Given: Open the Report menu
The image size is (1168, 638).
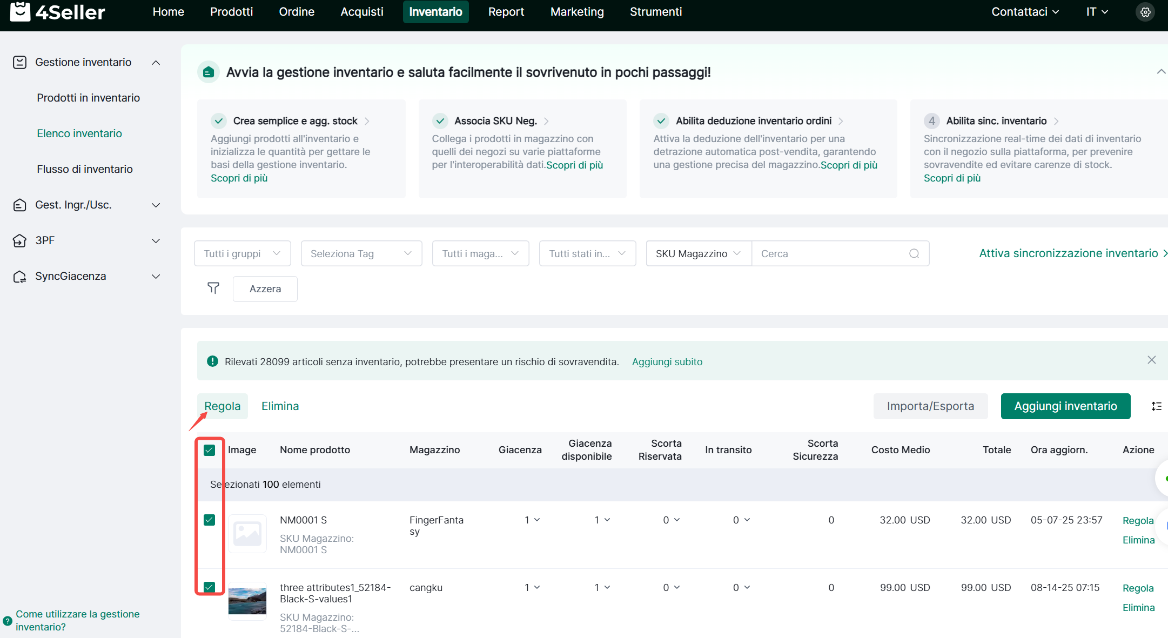Looking at the screenshot, I should point(506,12).
